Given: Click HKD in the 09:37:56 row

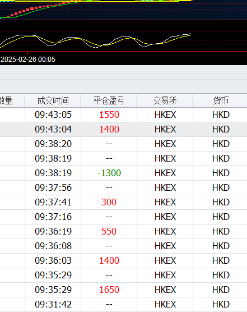Looking at the screenshot, I should pos(221,187).
